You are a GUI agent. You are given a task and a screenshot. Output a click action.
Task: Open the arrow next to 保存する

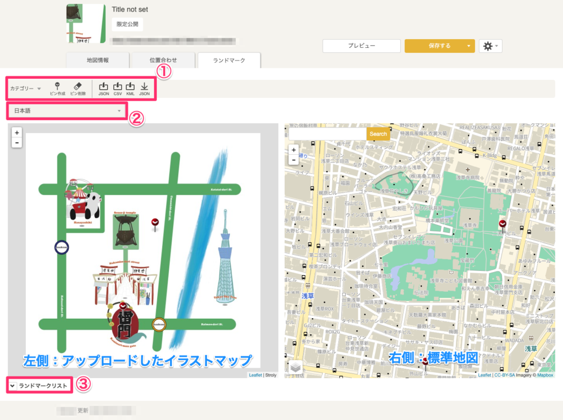pos(468,46)
